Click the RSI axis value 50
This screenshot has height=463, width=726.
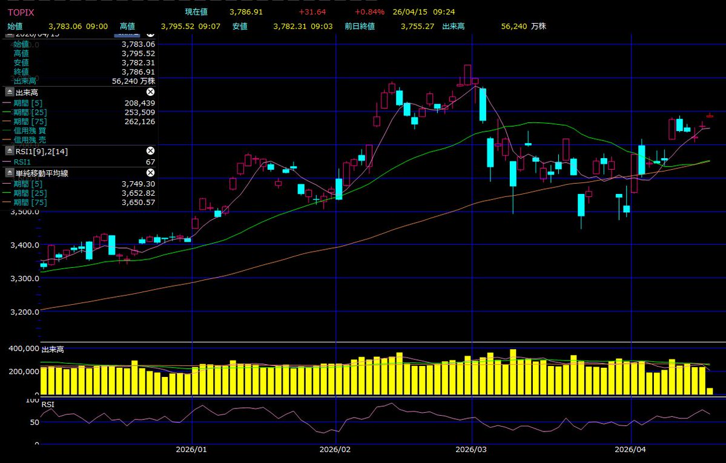(35, 422)
